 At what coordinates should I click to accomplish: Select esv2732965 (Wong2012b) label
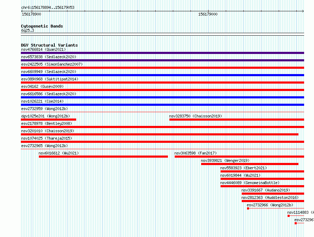[x=44, y=146]
